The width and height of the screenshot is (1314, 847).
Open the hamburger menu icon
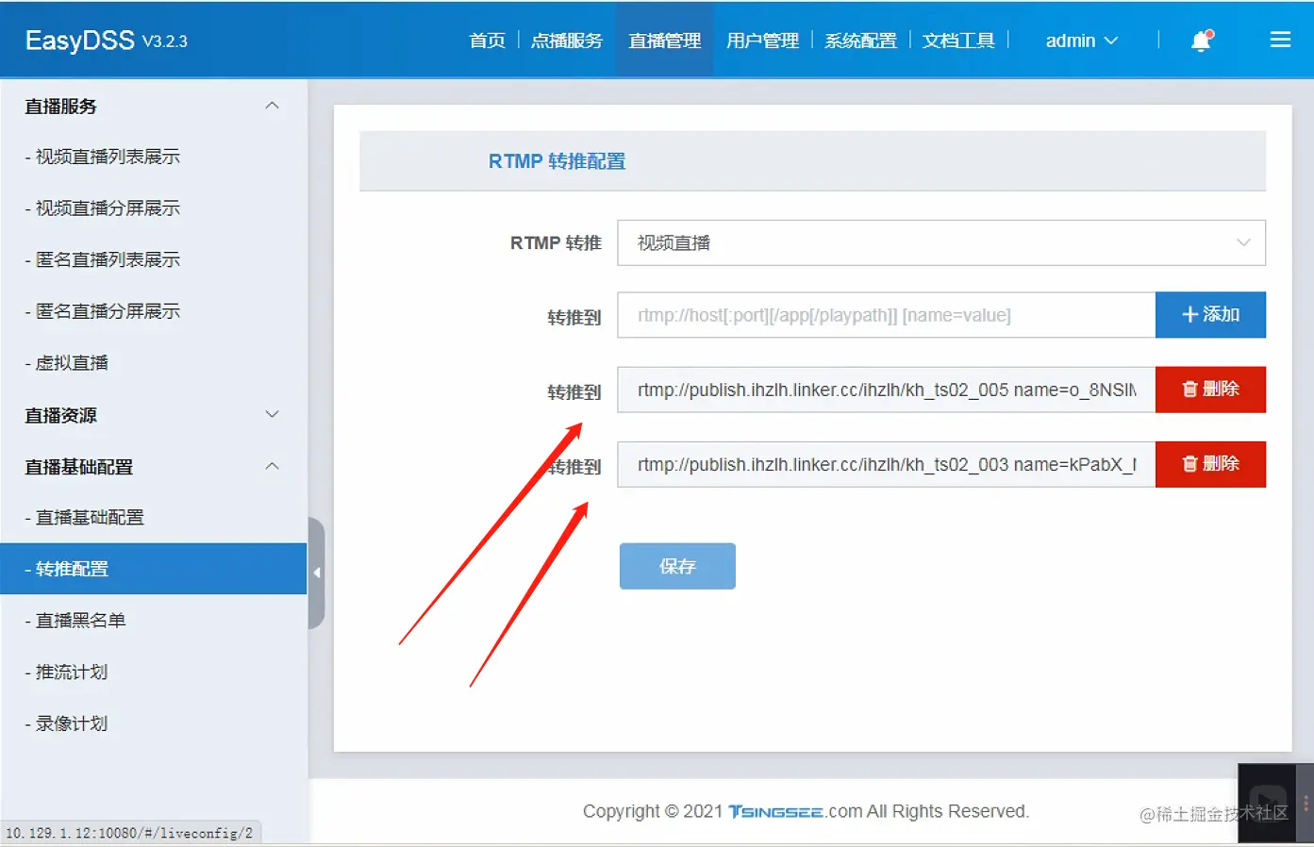pos(1280,40)
